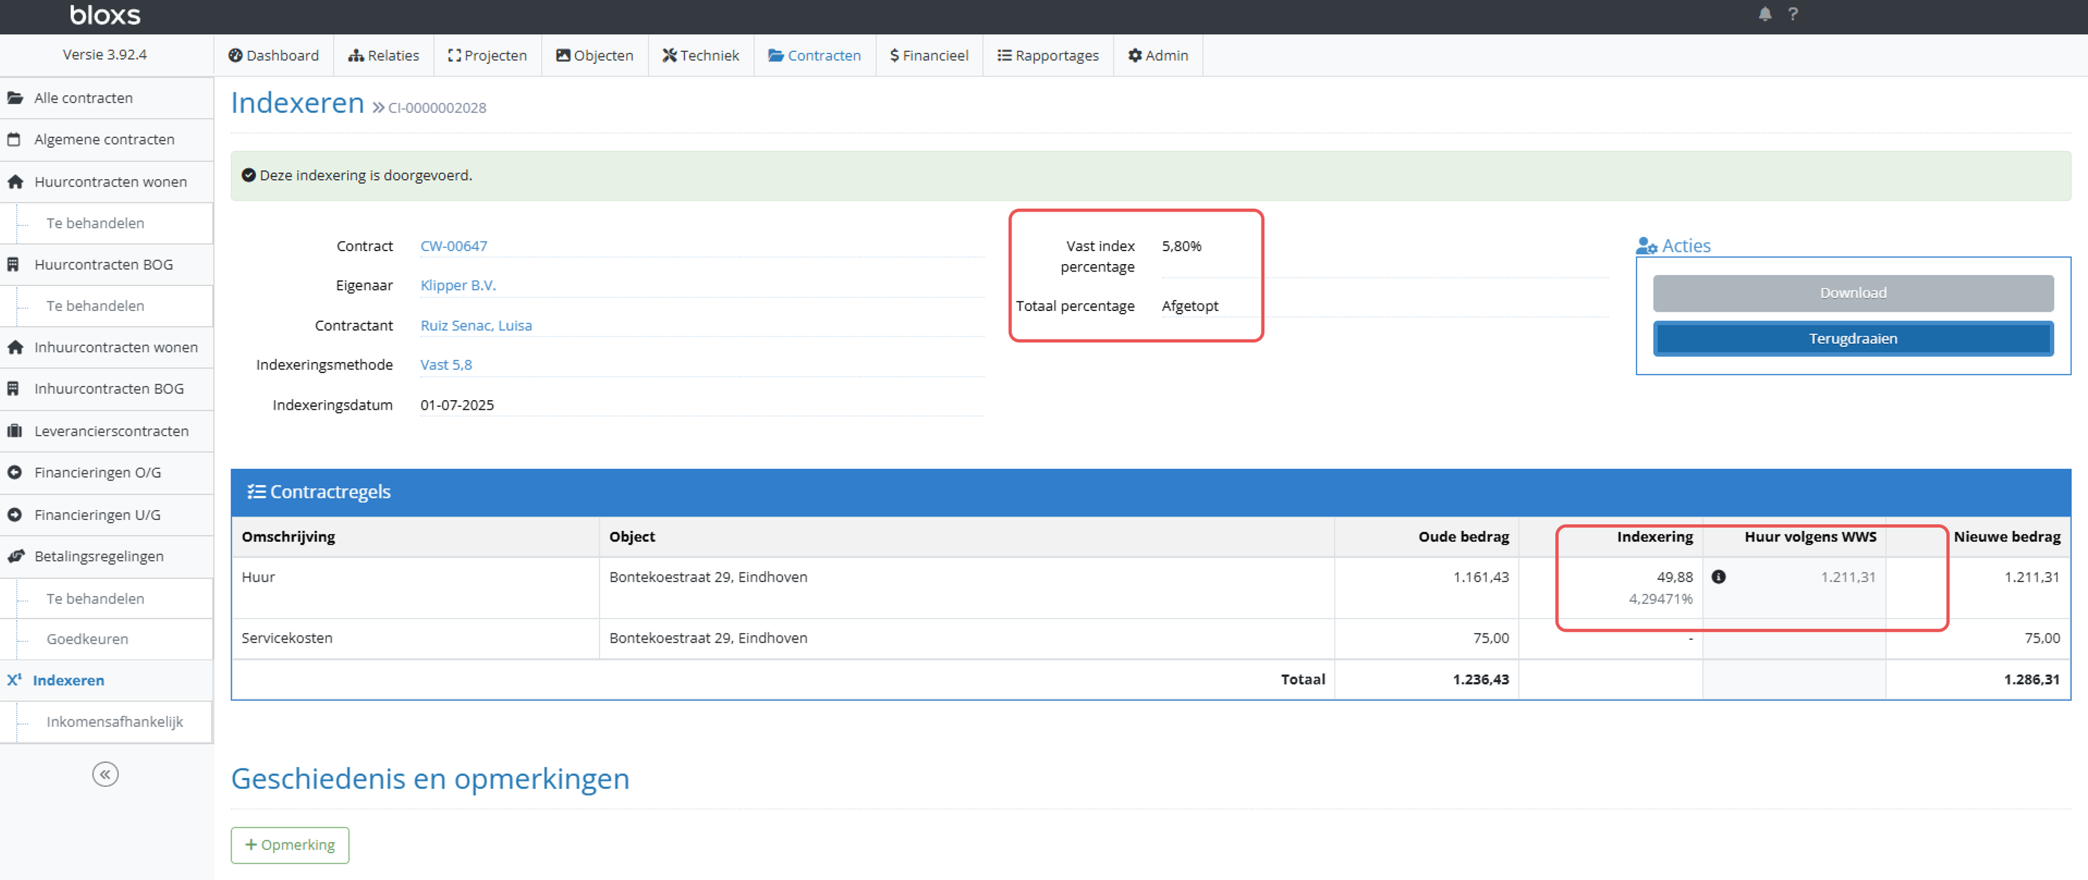This screenshot has width=2088, height=880.
Task: Select Huurcontracten BOG in sidebar
Action: pyautogui.click(x=106, y=264)
